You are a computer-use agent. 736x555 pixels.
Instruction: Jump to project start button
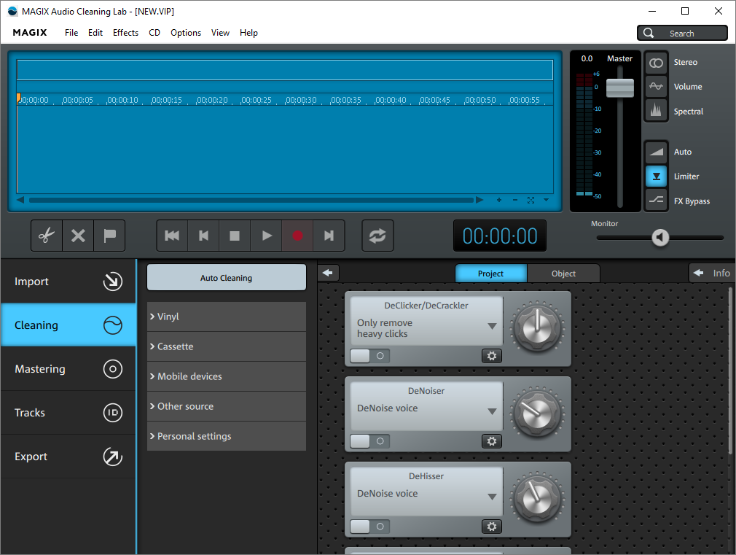(172, 236)
